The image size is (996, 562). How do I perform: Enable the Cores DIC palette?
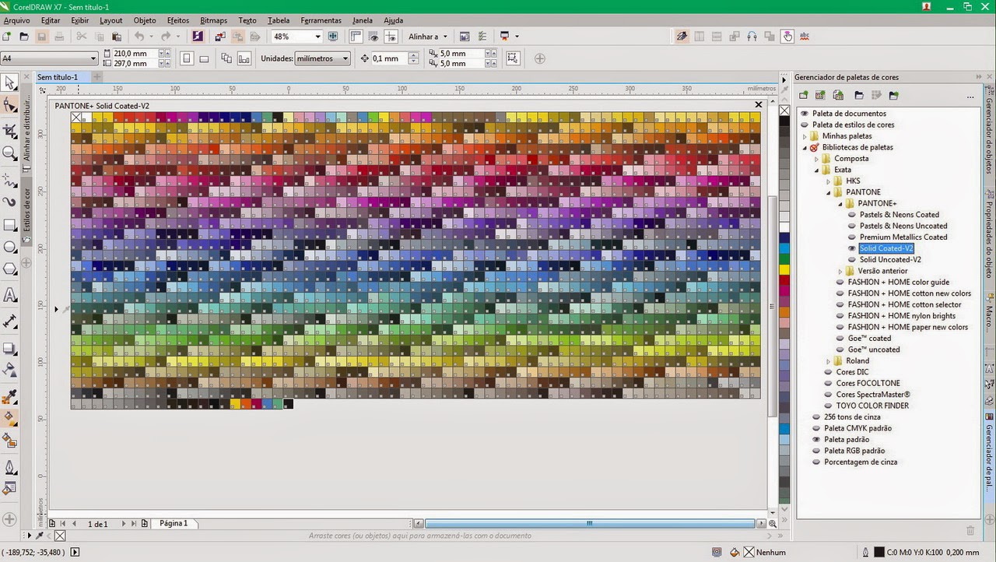[827, 371]
